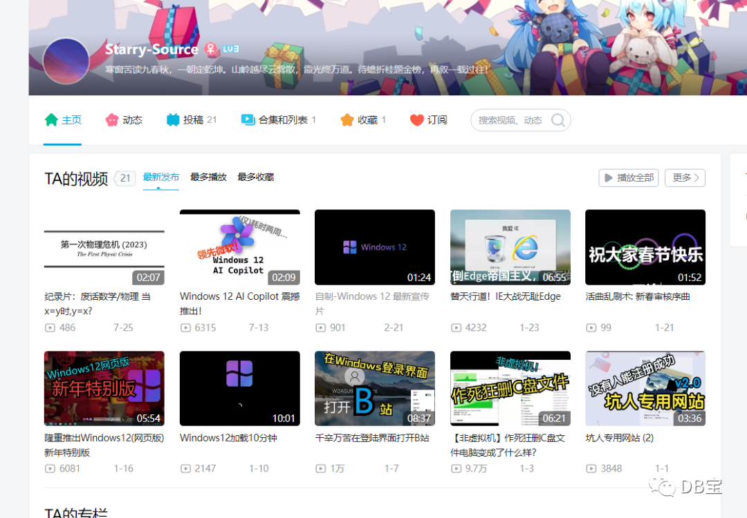Viewport: 747px width, 518px height.
Task: Click title Windows12加載10分钟
Action: point(228,438)
